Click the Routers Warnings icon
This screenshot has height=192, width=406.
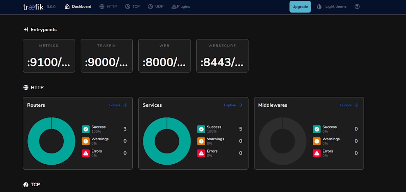click(x=86, y=141)
